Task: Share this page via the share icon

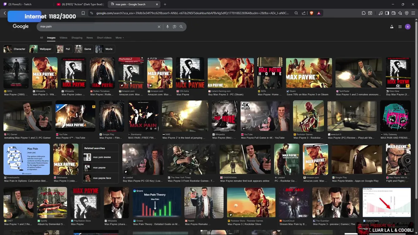Action: [304, 13]
